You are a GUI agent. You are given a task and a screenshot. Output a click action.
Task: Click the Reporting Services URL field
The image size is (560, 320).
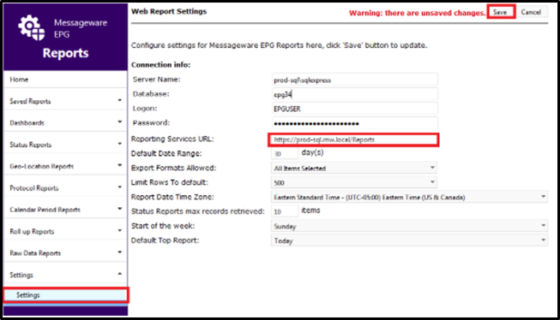pyautogui.click(x=353, y=139)
